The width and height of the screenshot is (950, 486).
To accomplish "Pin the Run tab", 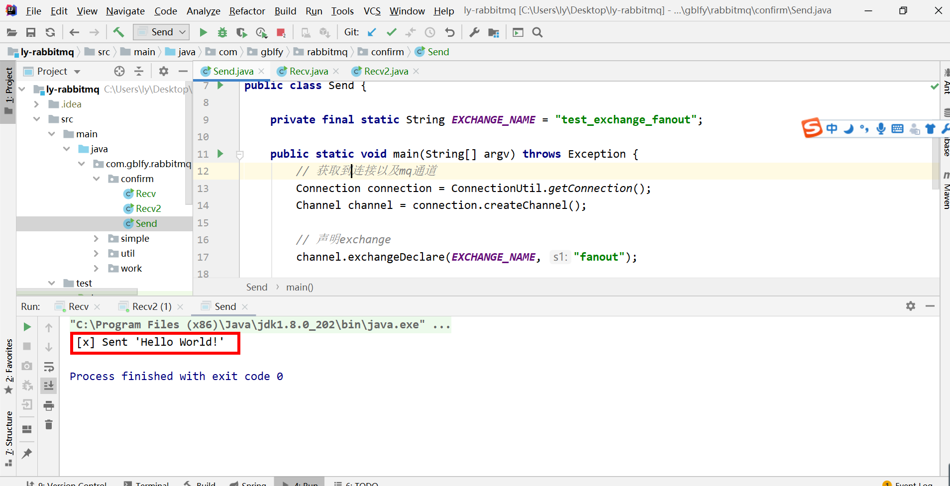I will point(27,453).
